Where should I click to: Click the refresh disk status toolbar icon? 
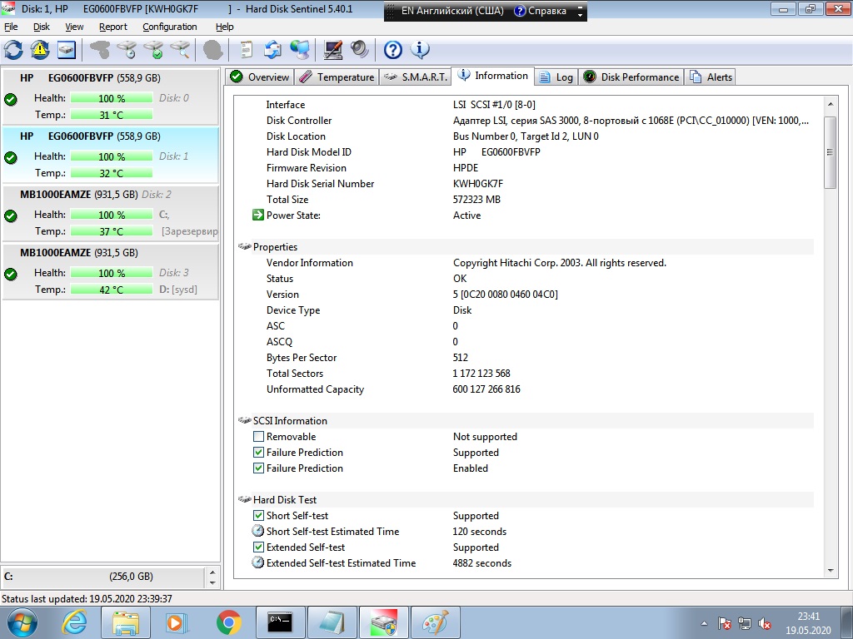[x=13, y=50]
